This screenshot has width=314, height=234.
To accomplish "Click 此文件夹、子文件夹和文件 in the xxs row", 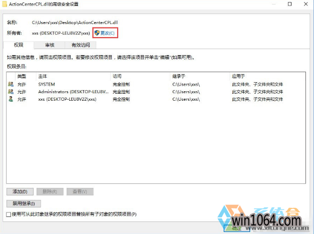I will [x=257, y=99].
